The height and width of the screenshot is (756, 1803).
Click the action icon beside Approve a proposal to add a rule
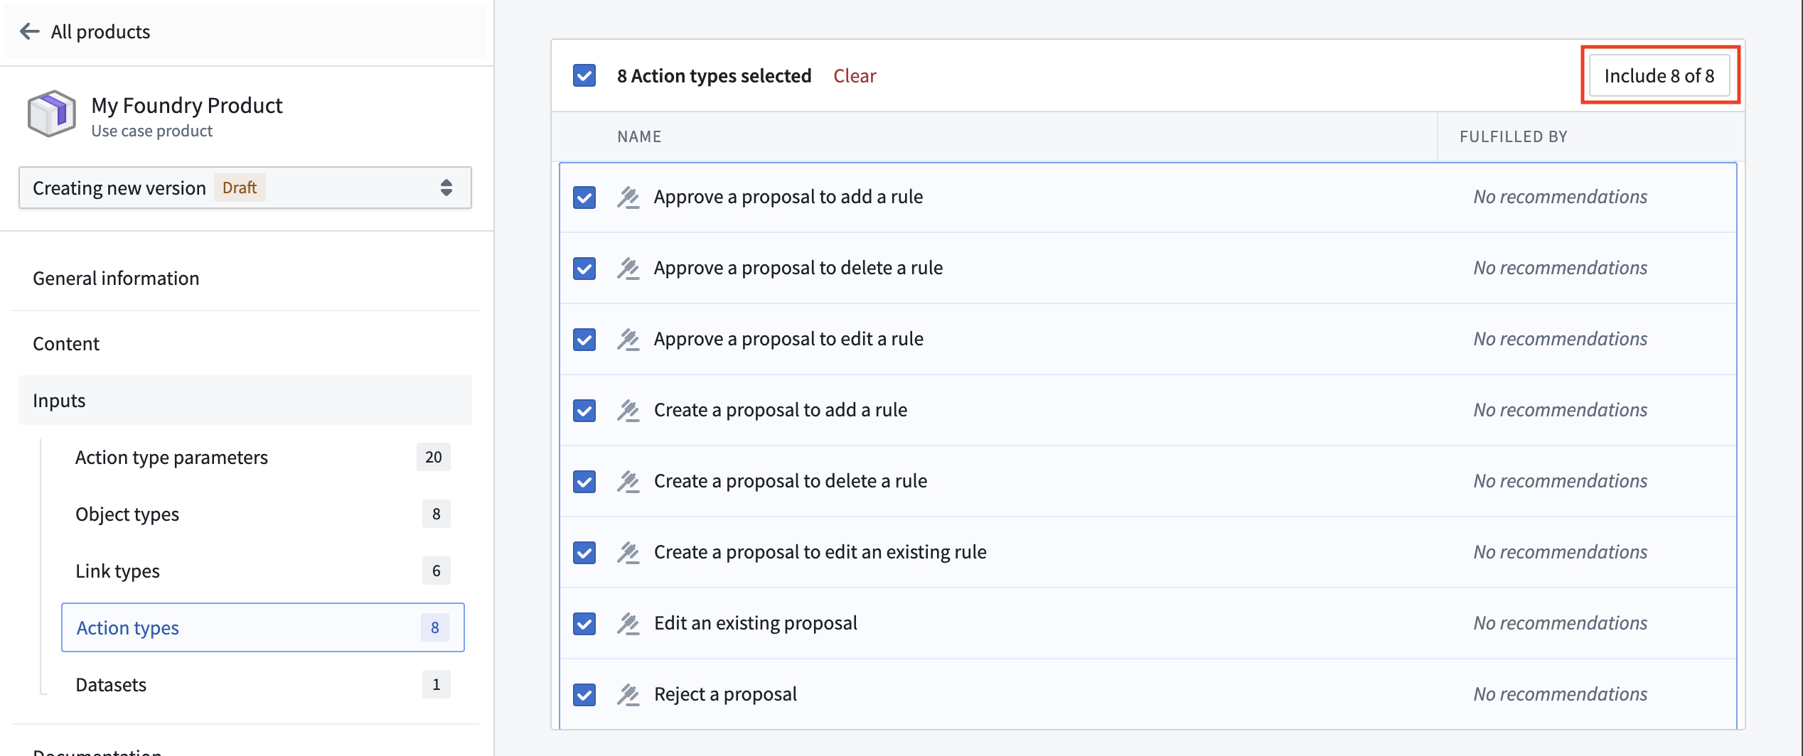pyautogui.click(x=628, y=197)
